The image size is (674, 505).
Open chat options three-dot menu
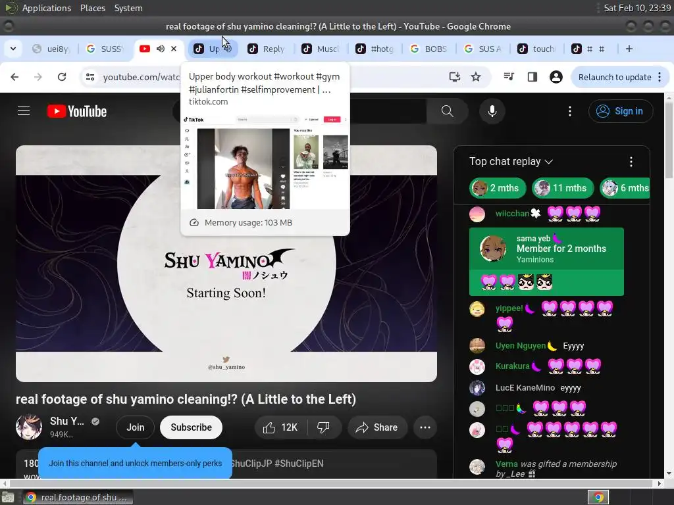coord(631,162)
